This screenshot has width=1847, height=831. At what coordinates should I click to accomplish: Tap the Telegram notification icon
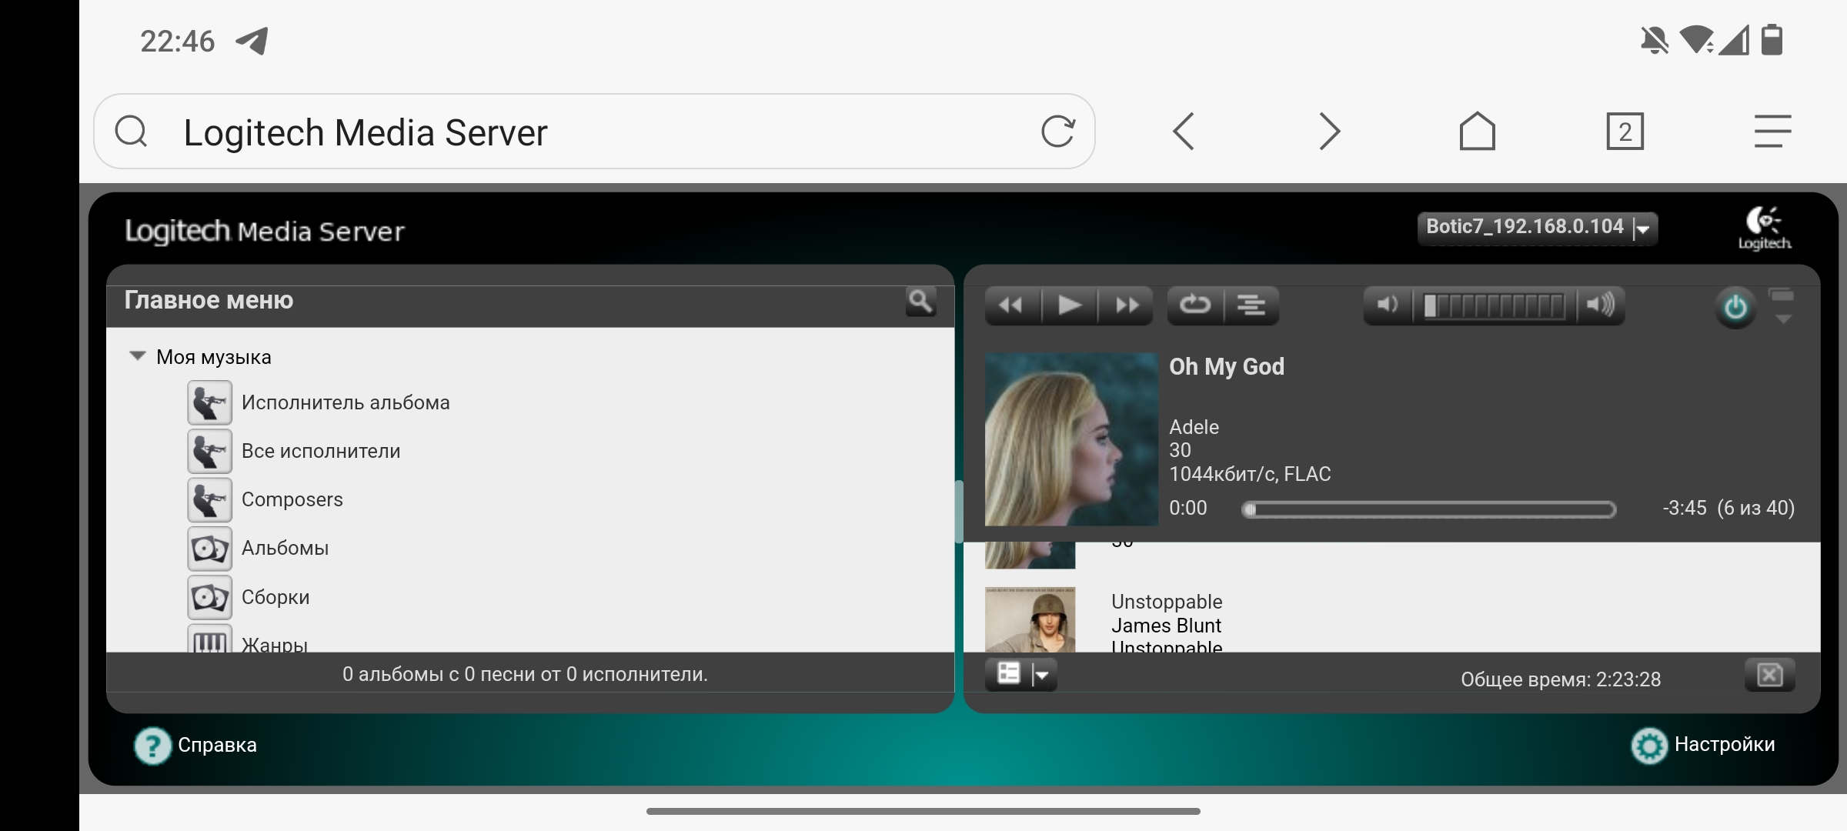(x=252, y=41)
